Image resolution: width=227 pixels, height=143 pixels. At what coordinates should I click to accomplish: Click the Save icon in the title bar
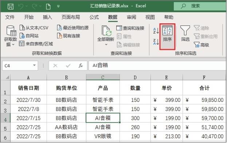point(11,6)
